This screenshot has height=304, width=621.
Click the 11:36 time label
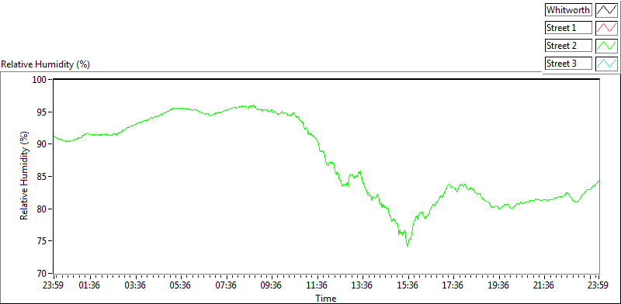(317, 285)
